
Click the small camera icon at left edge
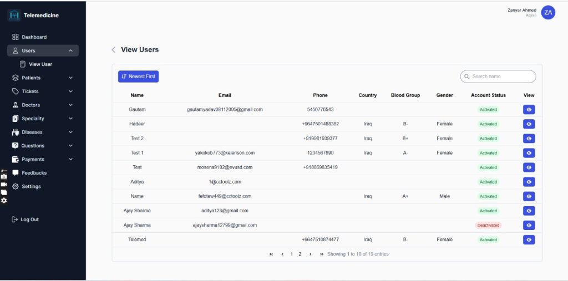[4, 176]
